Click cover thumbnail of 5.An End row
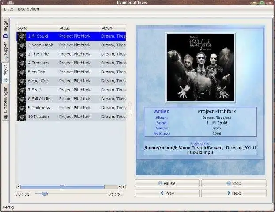275x212 pixels. (22, 72)
